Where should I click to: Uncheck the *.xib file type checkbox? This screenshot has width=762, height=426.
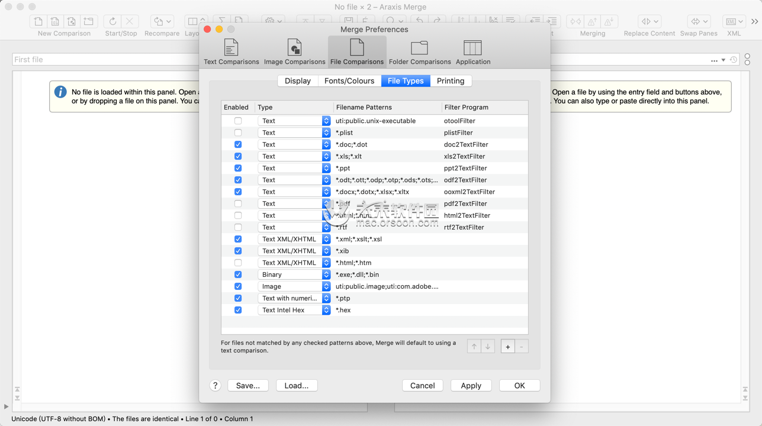pyautogui.click(x=238, y=251)
